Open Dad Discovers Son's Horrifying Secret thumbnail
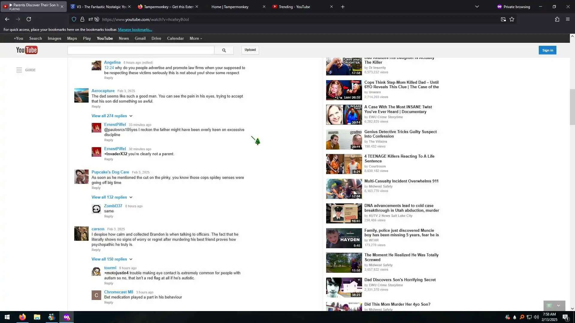Viewport: 575px width, 323px height. [x=344, y=287]
